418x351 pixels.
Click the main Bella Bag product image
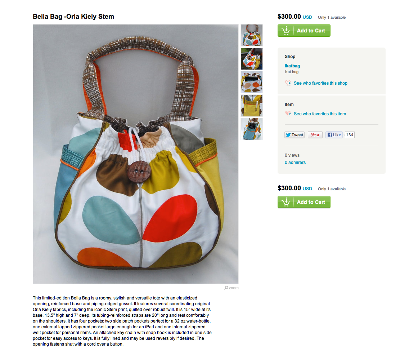(x=135, y=154)
